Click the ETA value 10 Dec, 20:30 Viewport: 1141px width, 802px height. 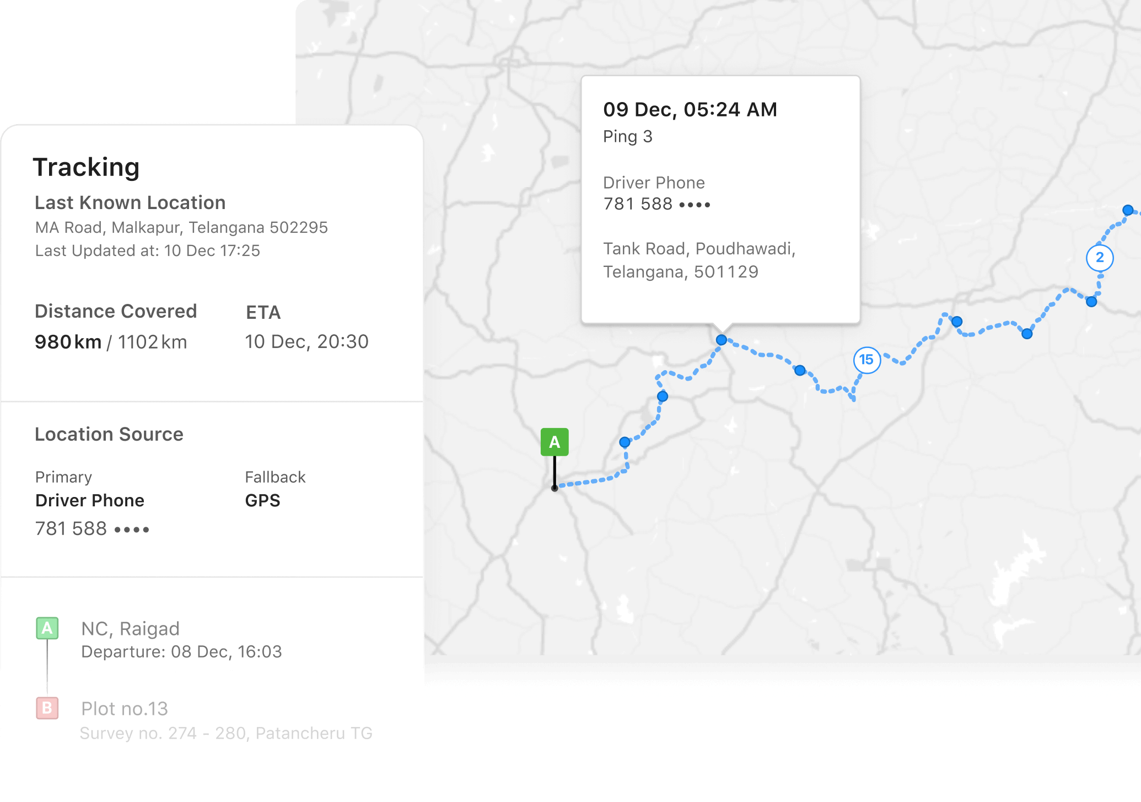click(306, 342)
